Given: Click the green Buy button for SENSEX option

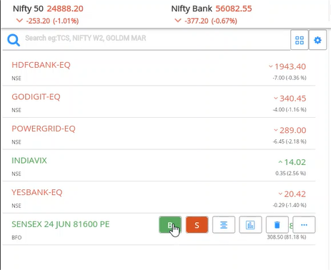Looking at the screenshot, I should point(170,224).
